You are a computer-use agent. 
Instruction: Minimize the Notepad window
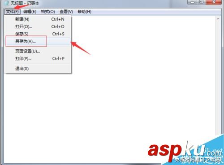click(192, 2)
